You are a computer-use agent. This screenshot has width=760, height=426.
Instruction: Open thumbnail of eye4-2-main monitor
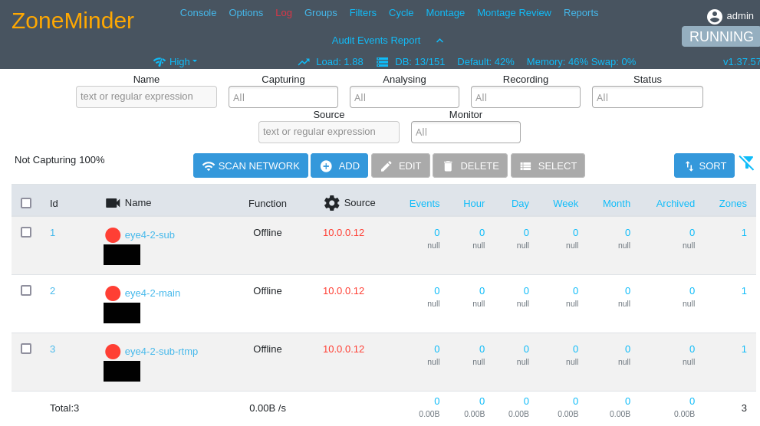(122, 313)
